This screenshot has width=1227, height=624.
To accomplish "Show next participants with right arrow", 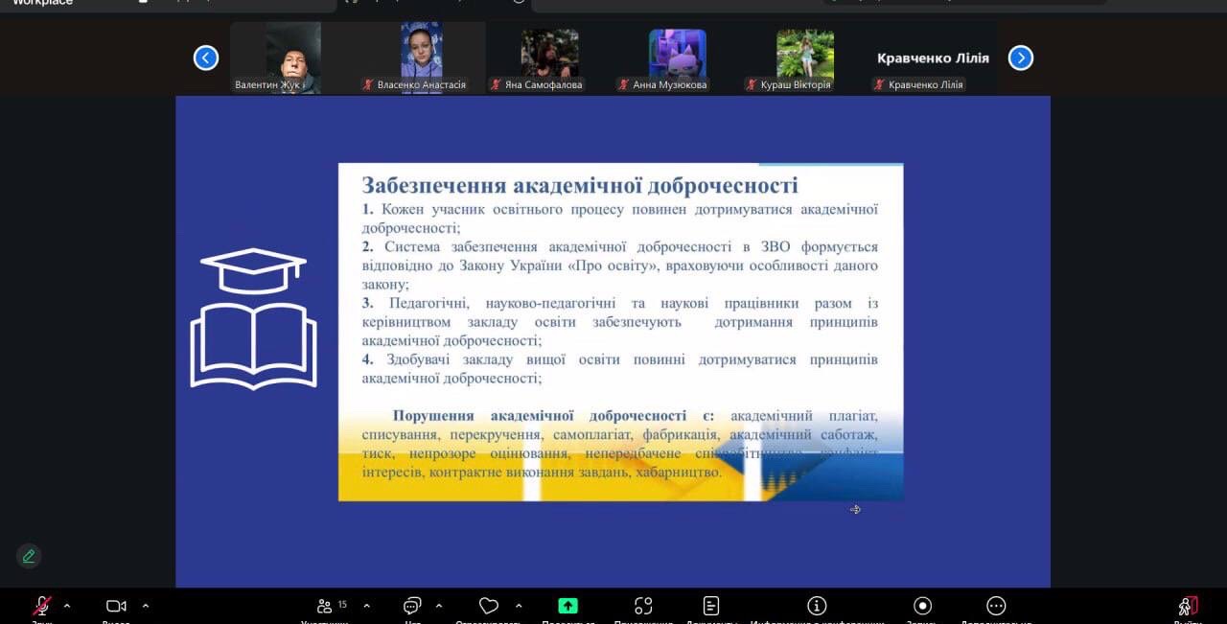I will [x=1020, y=58].
